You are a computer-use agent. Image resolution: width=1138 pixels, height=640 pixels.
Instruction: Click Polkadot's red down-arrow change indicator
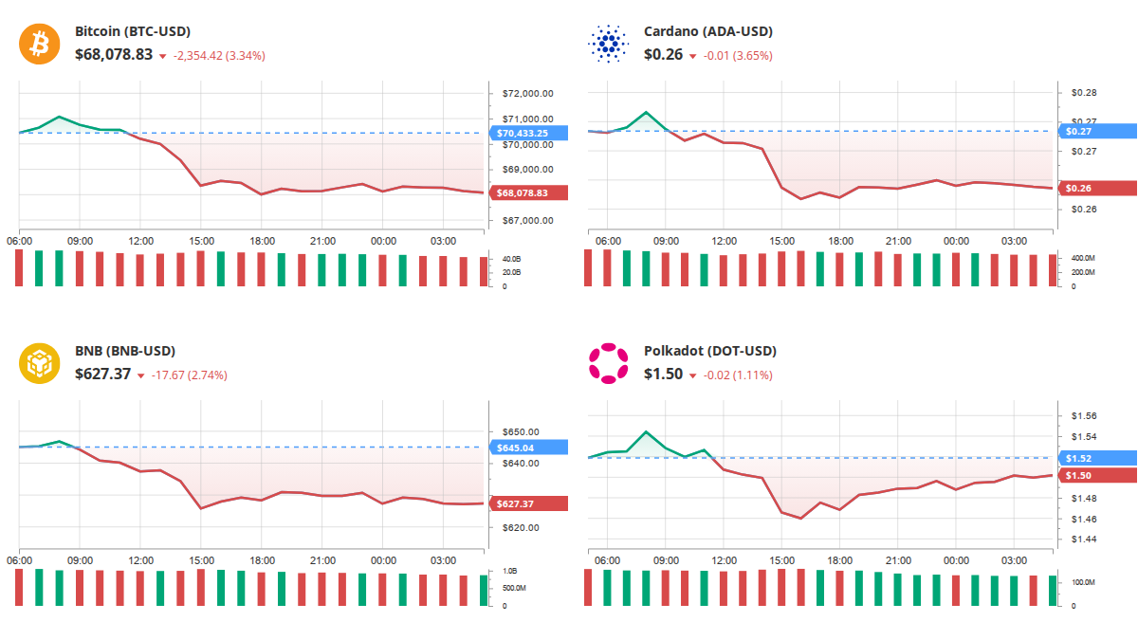(693, 375)
